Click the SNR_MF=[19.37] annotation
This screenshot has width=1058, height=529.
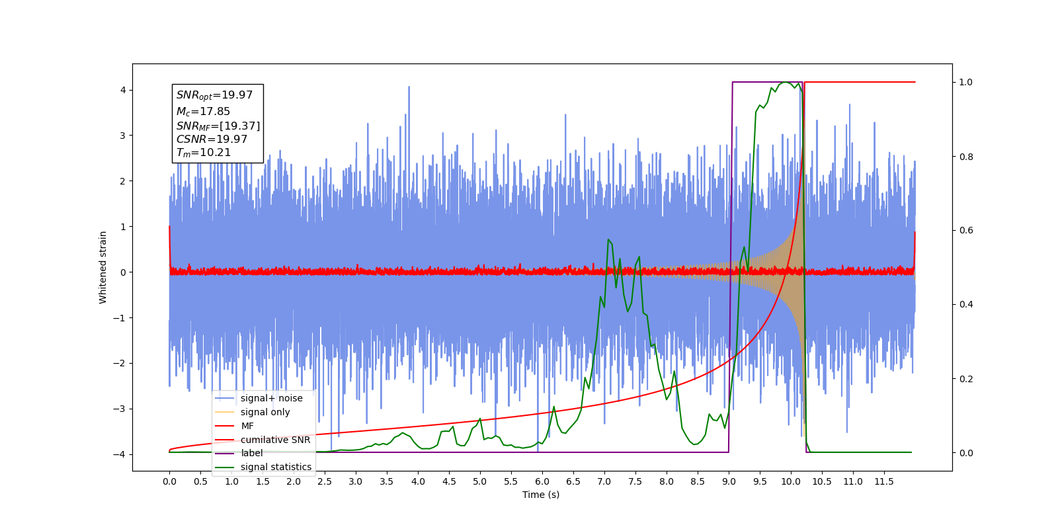tap(218, 126)
